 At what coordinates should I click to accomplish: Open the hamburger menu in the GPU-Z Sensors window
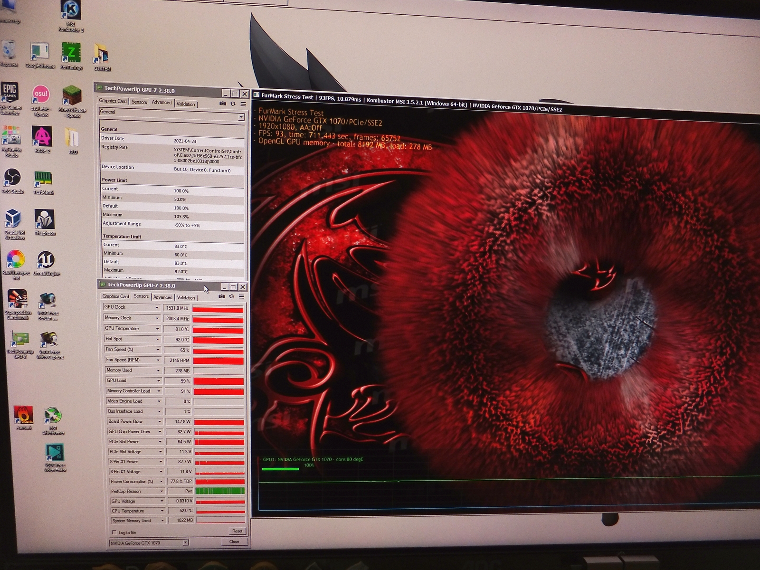[241, 296]
